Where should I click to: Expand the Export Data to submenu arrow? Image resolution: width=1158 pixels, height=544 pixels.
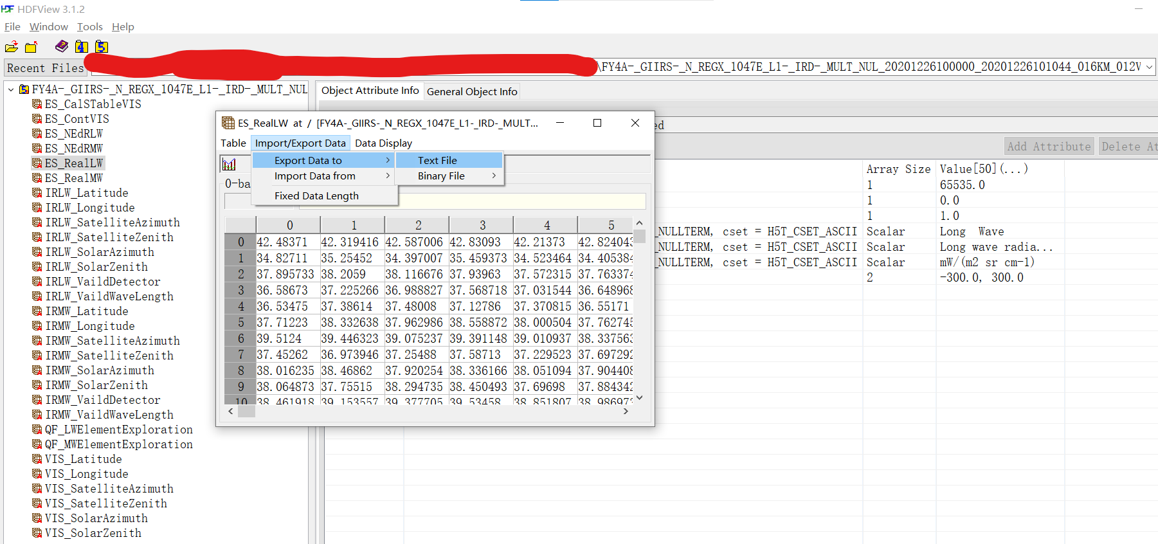[388, 160]
